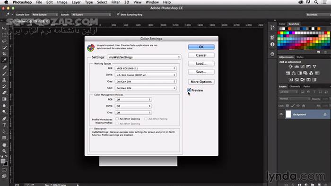Switch to the Styles tab

pos(300,57)
